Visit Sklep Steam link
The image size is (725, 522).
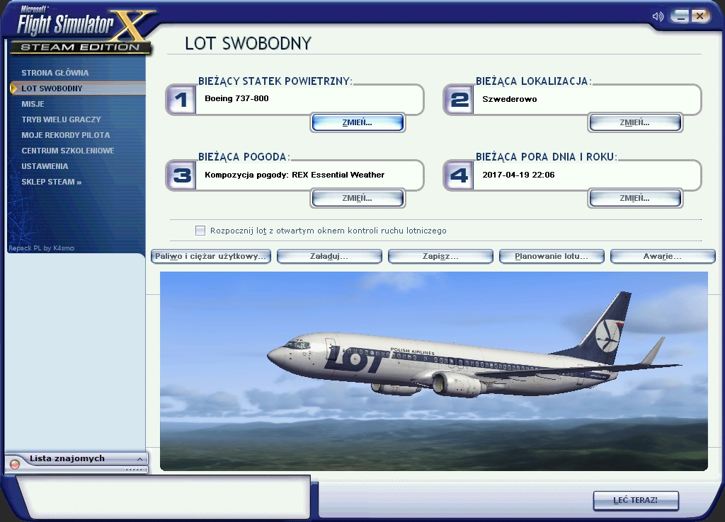coord(51,182)
